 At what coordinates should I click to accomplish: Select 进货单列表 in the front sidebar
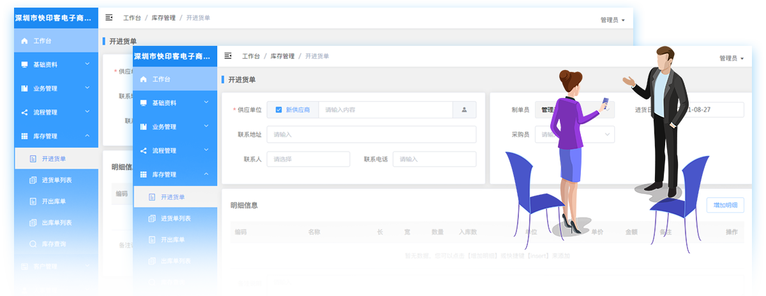point(176,218)
